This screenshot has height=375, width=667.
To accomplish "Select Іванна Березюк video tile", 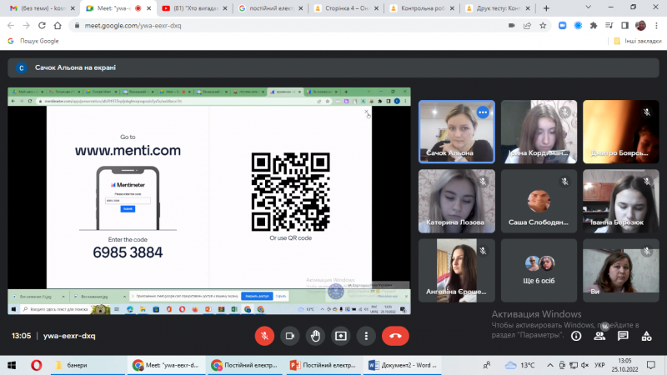I will tap(620, 201).
